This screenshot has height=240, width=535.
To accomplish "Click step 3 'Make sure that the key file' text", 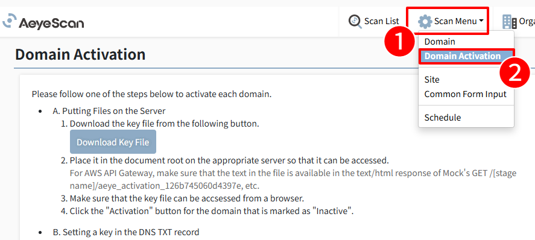I will coord(187,198).
